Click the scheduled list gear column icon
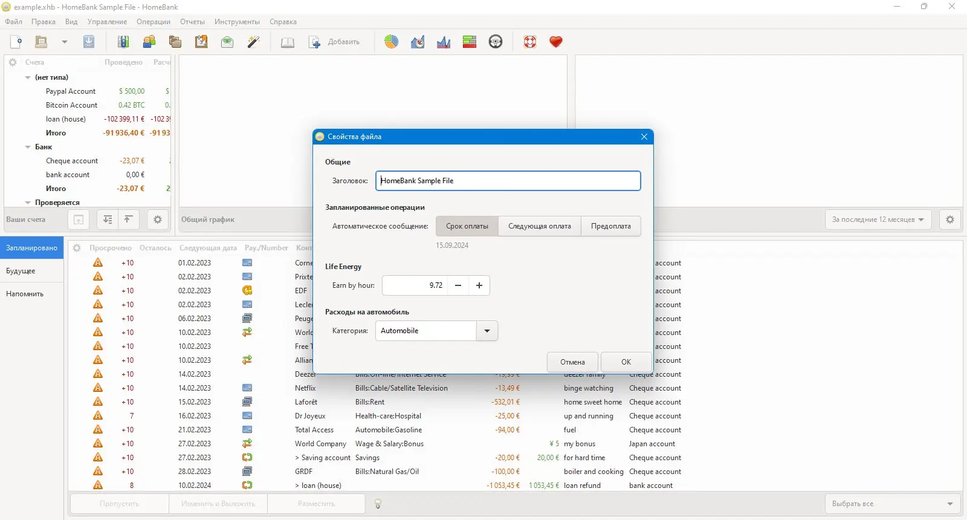The width and height of the screenshot is (967, 520). [77, 248]
